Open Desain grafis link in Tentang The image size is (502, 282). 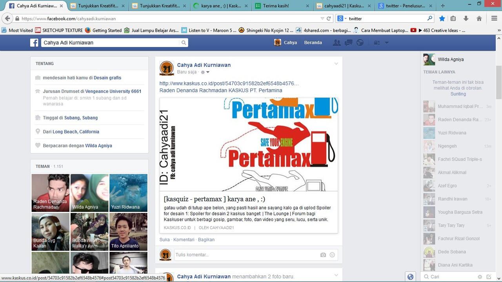(107, 78)
